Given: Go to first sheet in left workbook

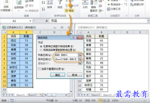Looking at the screenshot, I should (4, 95).
